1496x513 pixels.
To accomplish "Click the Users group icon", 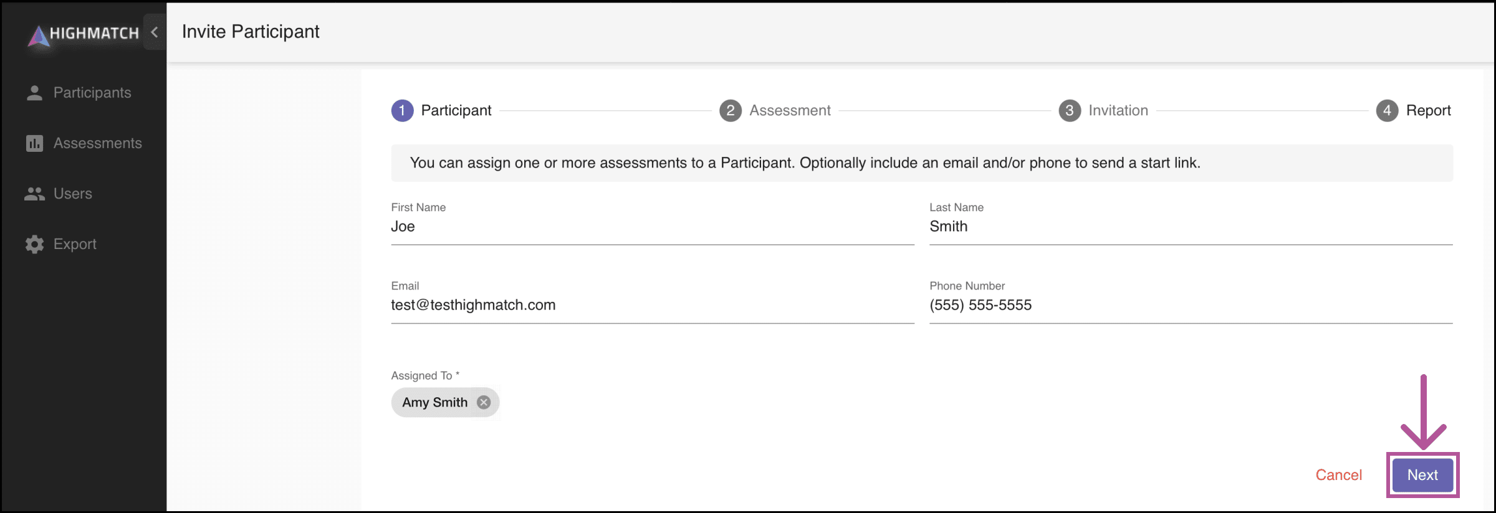I will click(35, 194).
